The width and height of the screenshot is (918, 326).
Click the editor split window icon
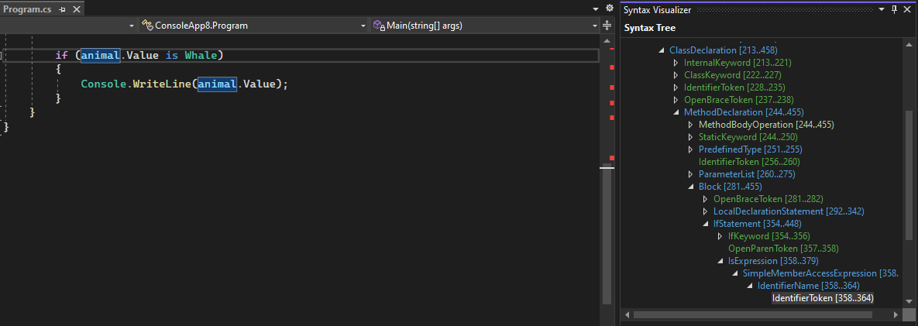click(x=607, y=26)
